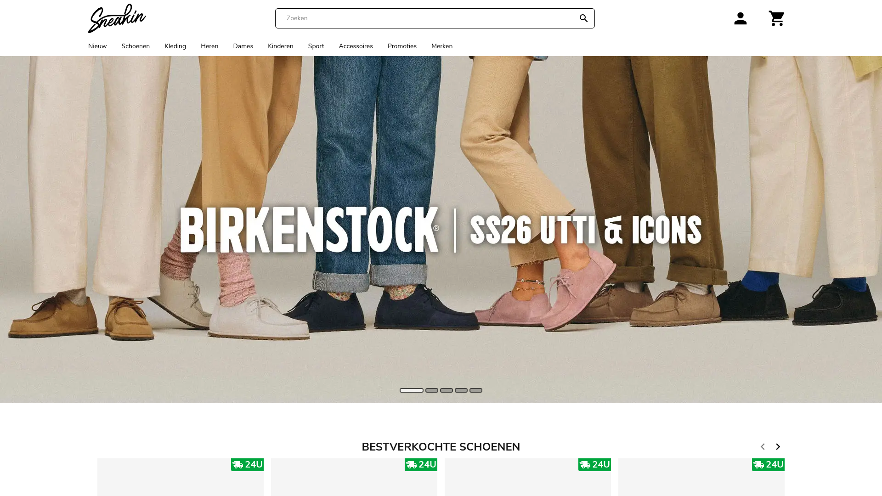Select the third banner slide indicator
This screenshot has width=882, height=496.
point(447,390)
